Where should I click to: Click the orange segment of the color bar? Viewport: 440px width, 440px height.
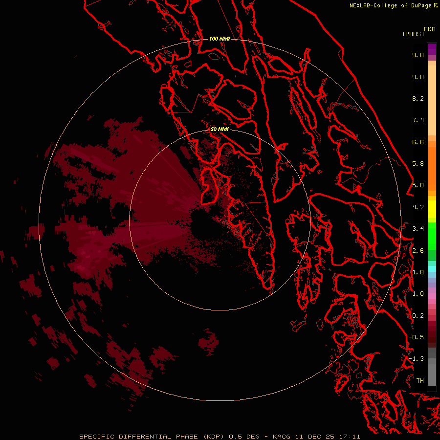(x=432, y=168)
